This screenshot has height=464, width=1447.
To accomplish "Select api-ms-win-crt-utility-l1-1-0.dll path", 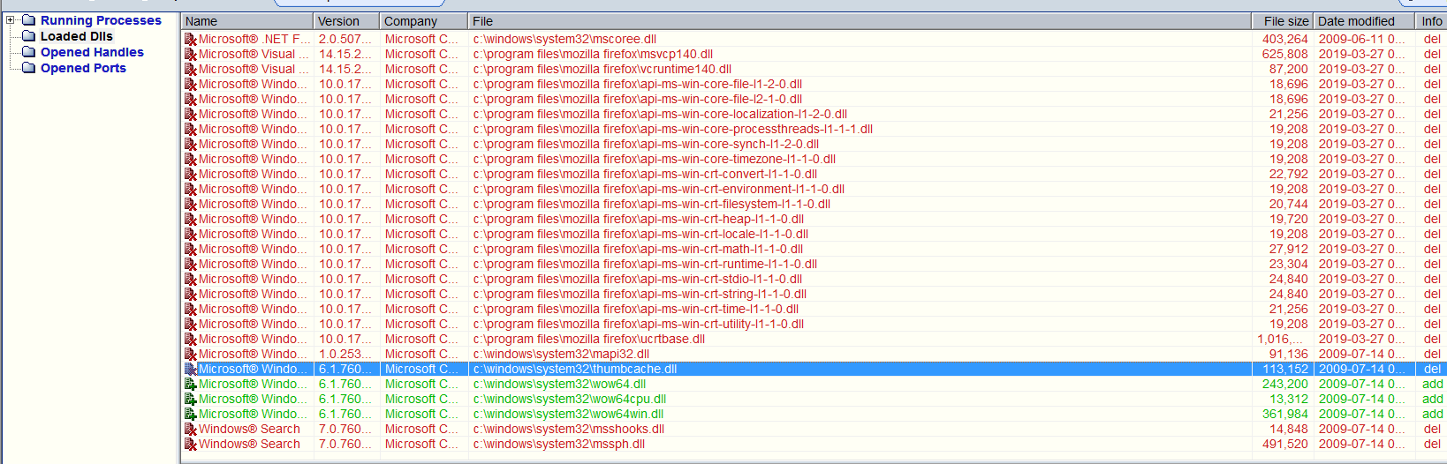I will pos(638,324).
